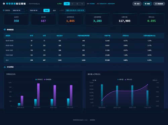Click the footer link after the copyright separator
The height and width of the screenshot is (125, 168).
92,120
